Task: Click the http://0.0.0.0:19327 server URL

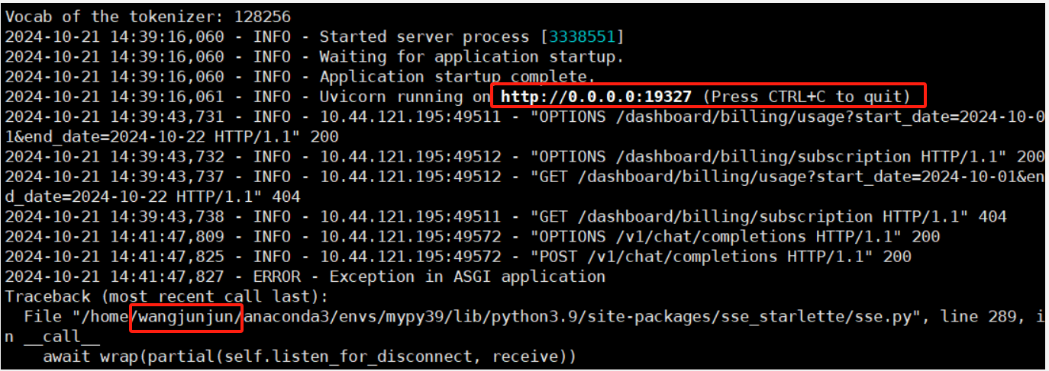Action: [596, 97]
